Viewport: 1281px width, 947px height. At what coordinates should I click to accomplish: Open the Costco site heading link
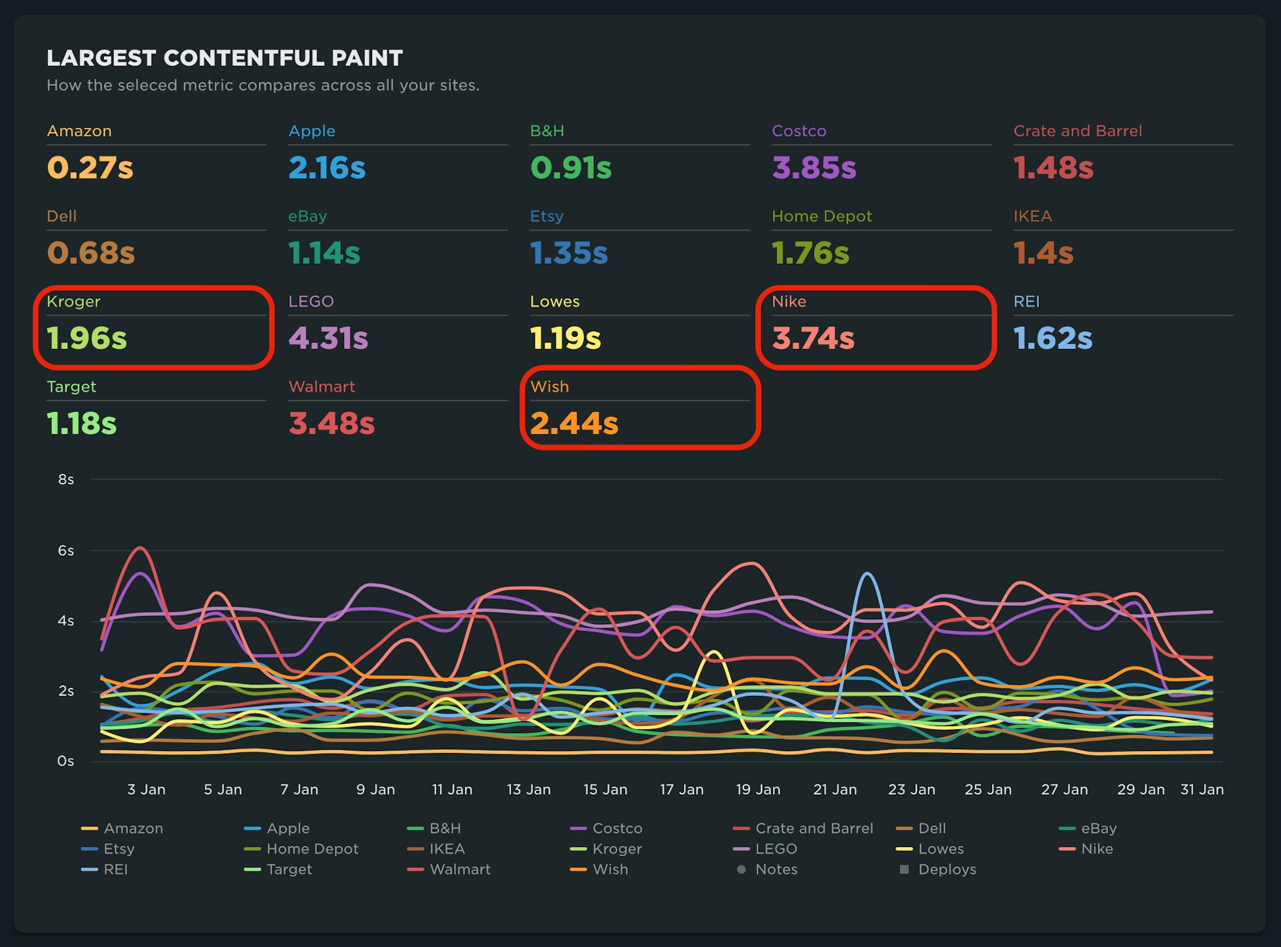pos(799,131)
